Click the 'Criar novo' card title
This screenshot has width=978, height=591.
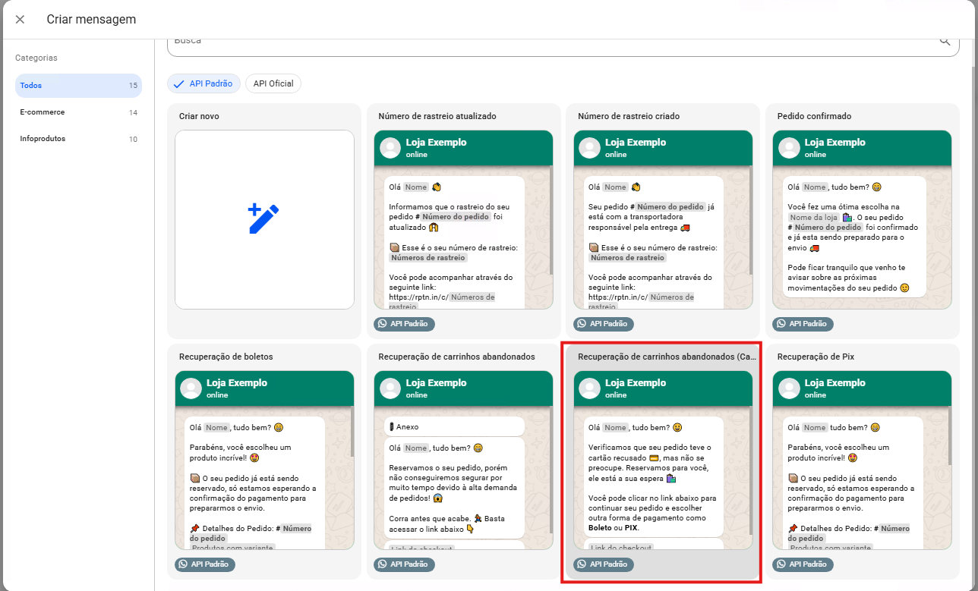tap(199, 116)
